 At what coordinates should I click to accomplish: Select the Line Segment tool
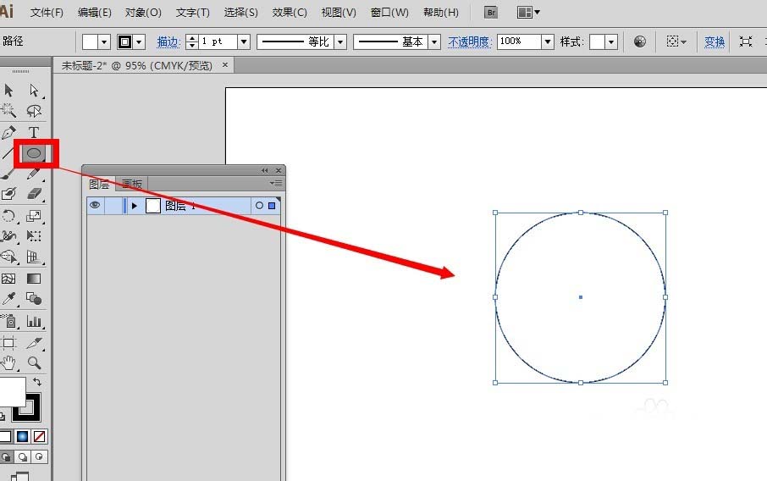(x=8, y=153)
